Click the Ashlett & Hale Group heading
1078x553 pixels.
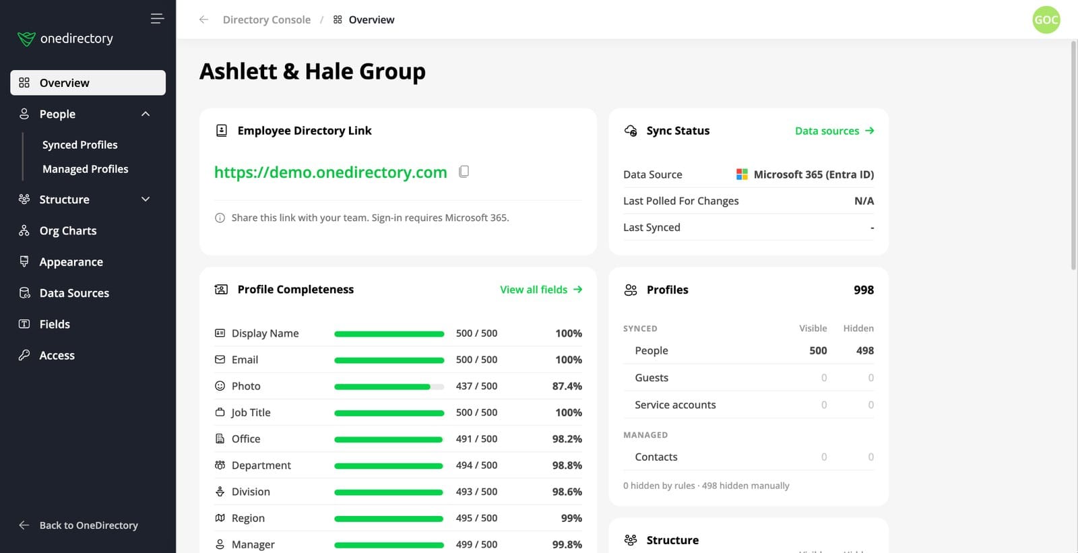tap(312, 71)
